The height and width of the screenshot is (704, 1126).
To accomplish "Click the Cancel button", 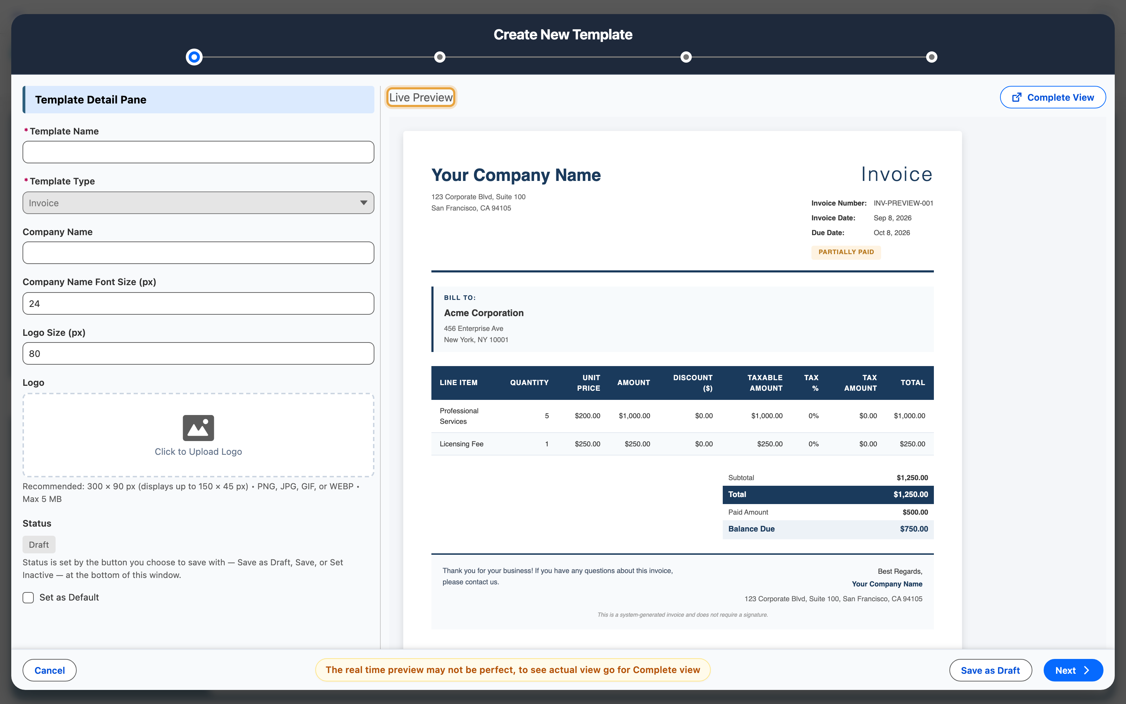I will (49, 670).
